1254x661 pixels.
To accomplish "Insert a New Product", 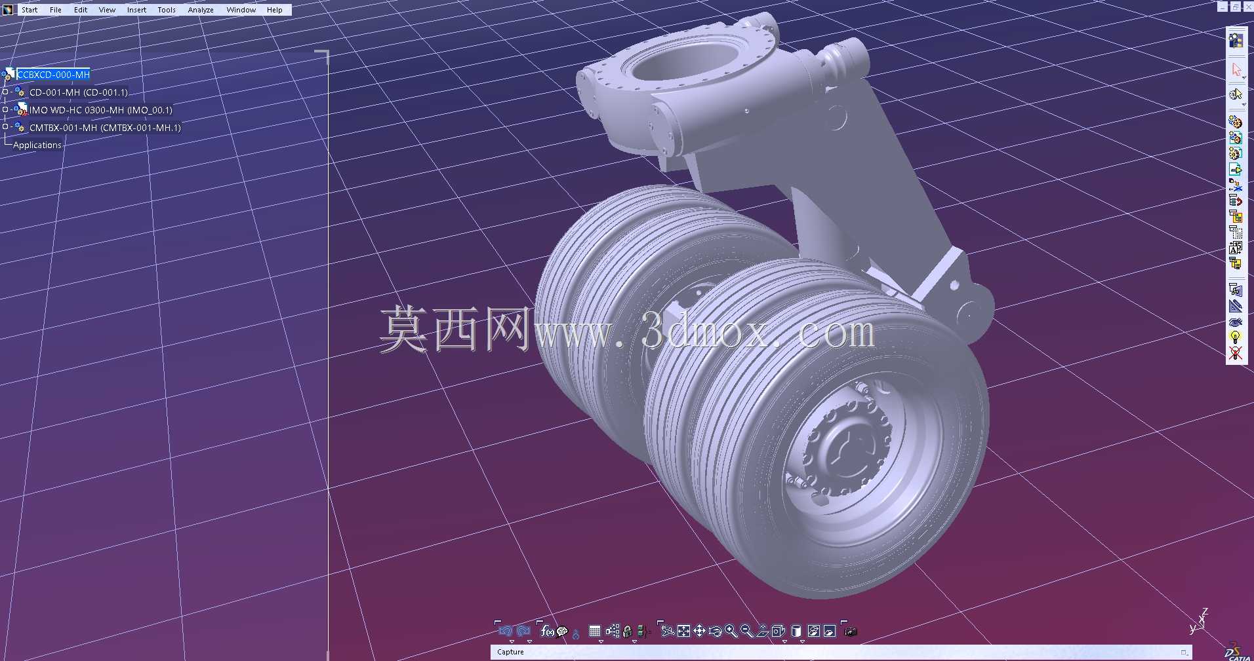I will [1236, 138].
